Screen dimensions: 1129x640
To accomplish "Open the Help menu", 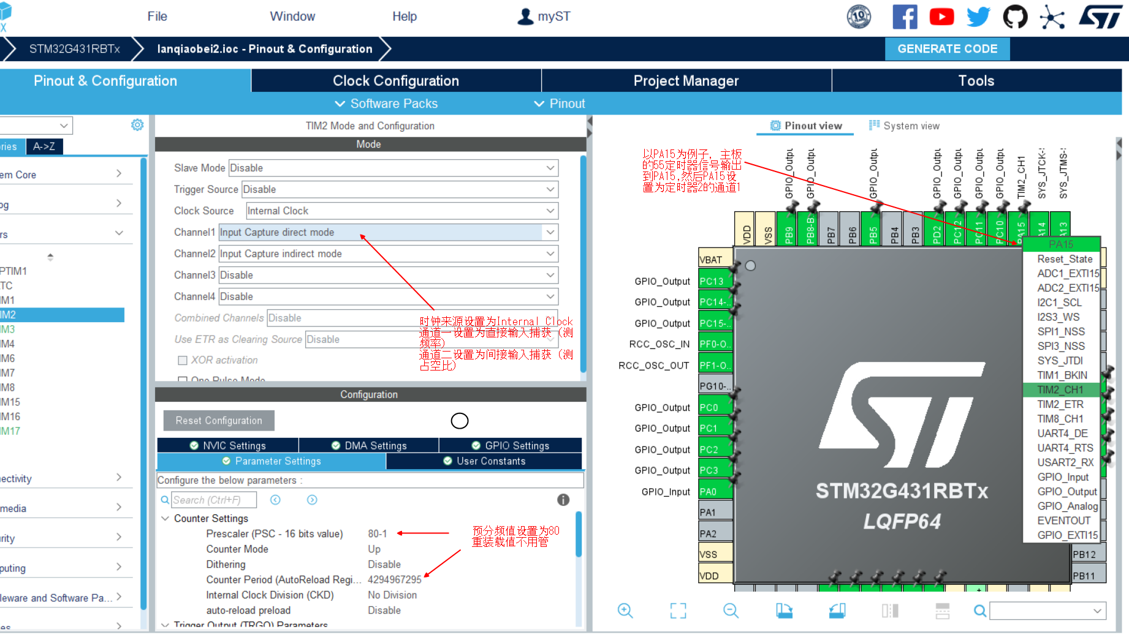I will pos(405,17).
